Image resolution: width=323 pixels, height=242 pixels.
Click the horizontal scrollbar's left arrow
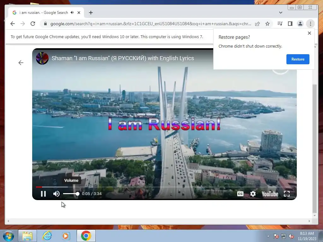click(8, 221)
